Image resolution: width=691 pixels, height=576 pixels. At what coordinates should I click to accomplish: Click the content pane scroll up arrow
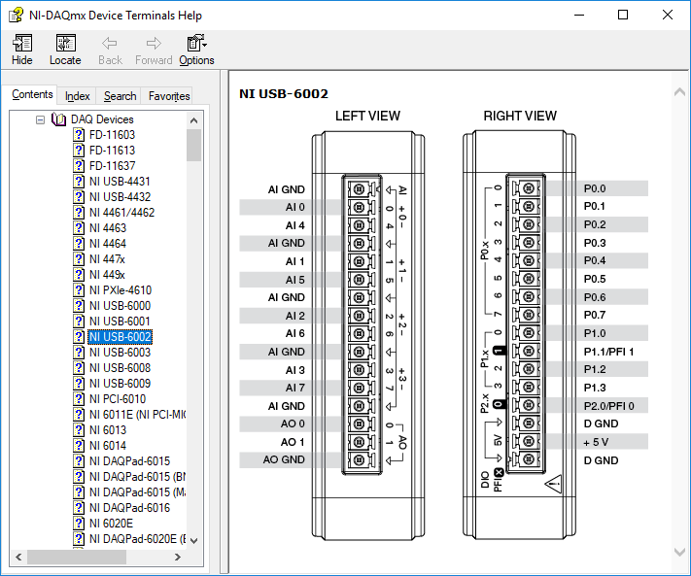pyautogui.click(x=679, y=91)
